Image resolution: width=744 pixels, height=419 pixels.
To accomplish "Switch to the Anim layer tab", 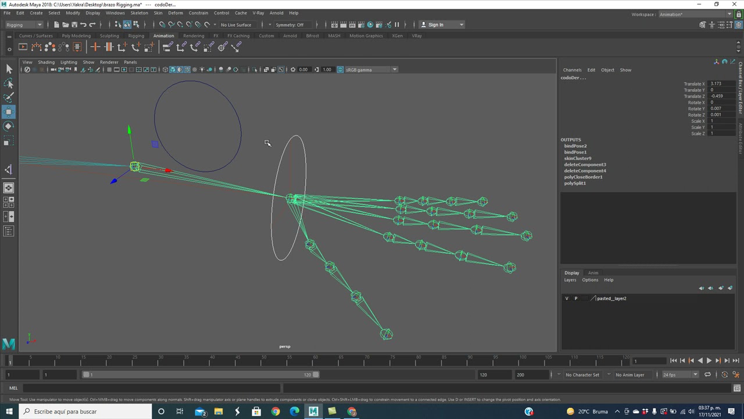I will click(593, 273).
